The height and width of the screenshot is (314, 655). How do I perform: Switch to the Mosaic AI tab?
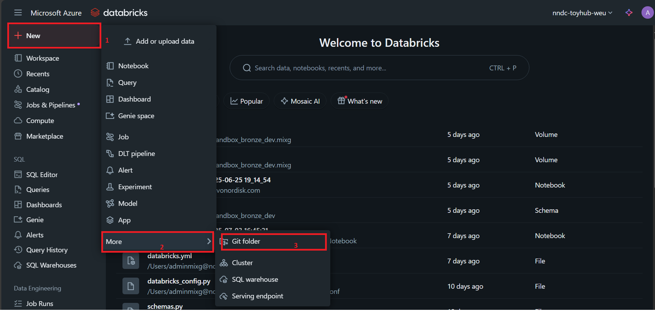pos(300,101)
